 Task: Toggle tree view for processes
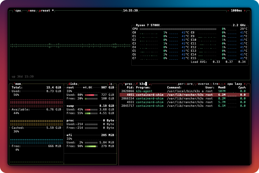click(x=216, y=84)
